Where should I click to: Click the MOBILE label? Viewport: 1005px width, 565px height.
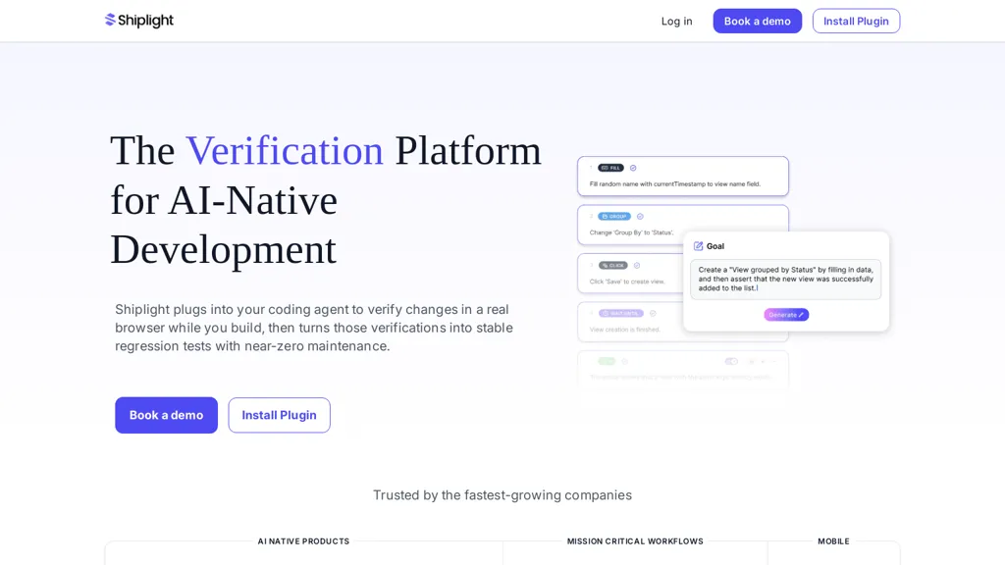click(x=833, y=541)
